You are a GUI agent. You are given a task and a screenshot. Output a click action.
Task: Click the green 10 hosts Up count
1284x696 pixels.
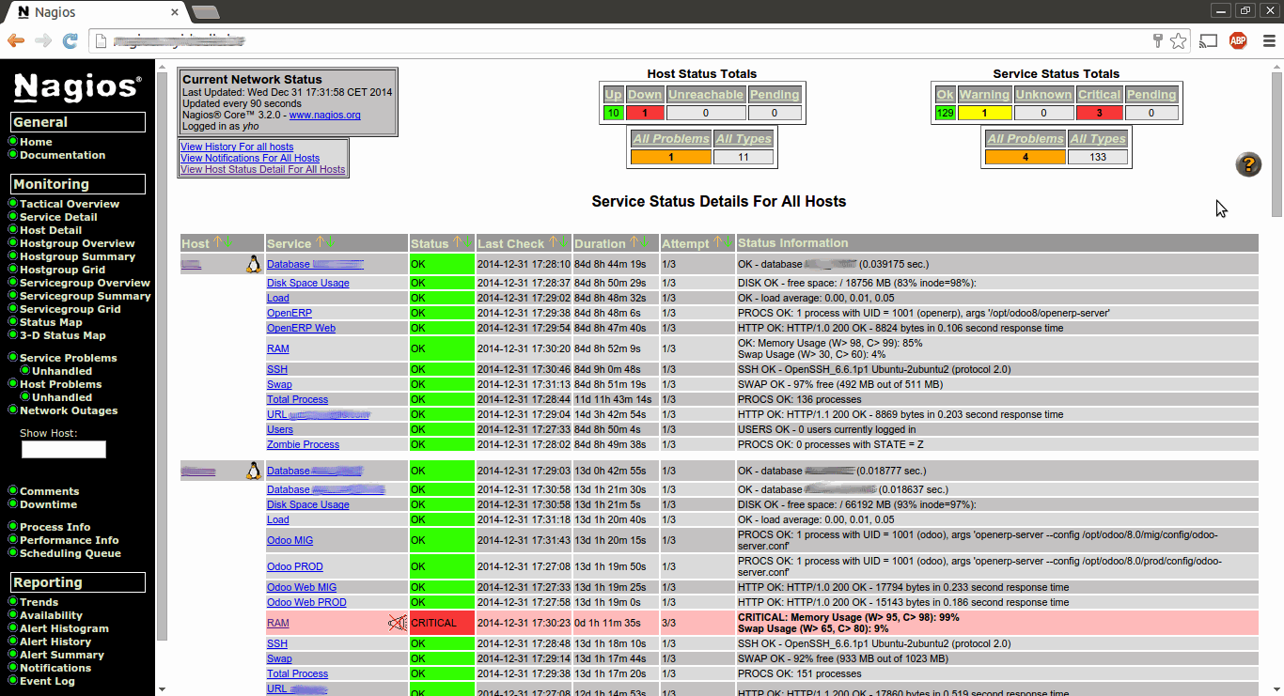coord(613,113)
